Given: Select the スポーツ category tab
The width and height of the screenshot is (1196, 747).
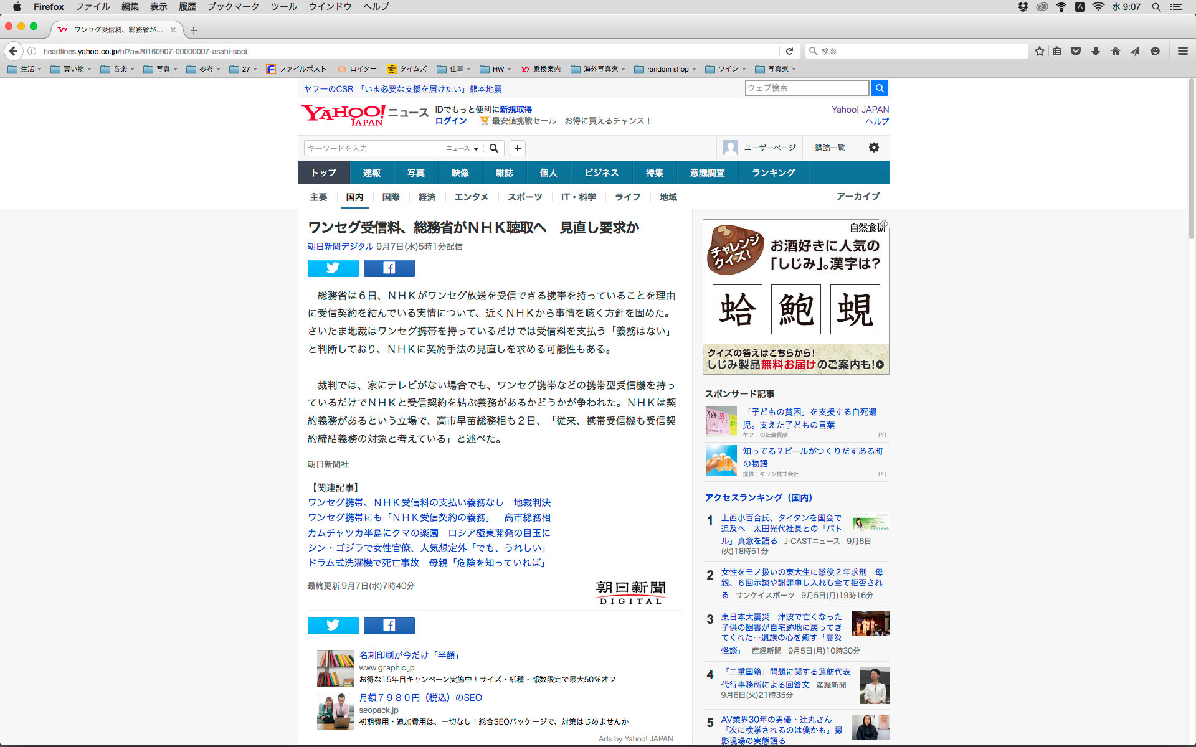Looking at the screenshot, I should click(524, 197).
